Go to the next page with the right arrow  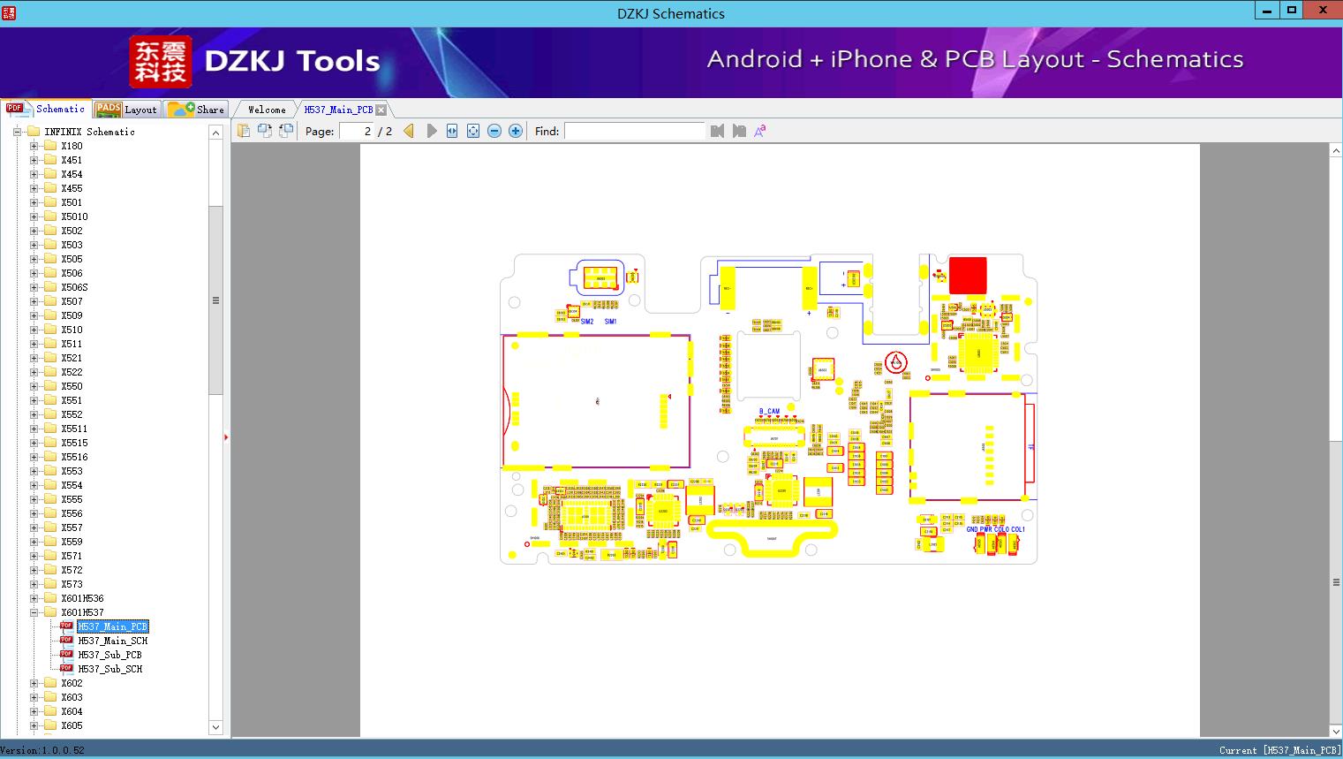432,131
